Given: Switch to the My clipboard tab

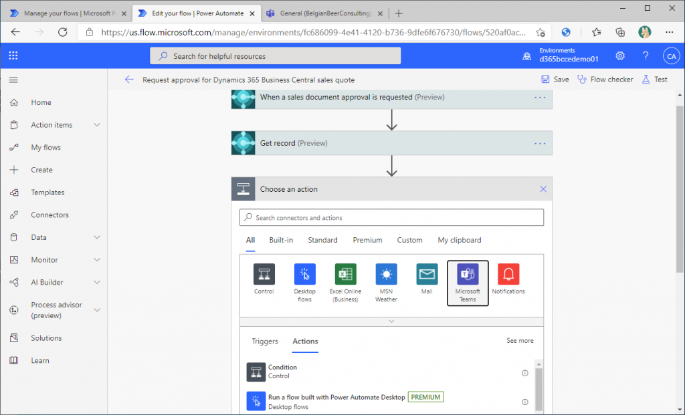Looking at the screenshot, I should 460,240.
